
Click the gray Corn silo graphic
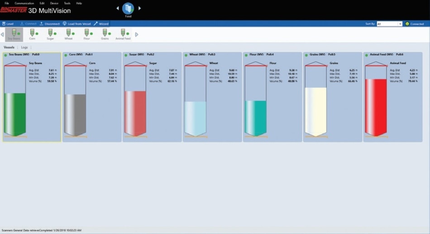[x=75, y=99]
